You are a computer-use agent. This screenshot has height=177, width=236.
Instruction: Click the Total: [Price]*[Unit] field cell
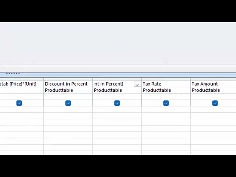click(x=21, y=84)
